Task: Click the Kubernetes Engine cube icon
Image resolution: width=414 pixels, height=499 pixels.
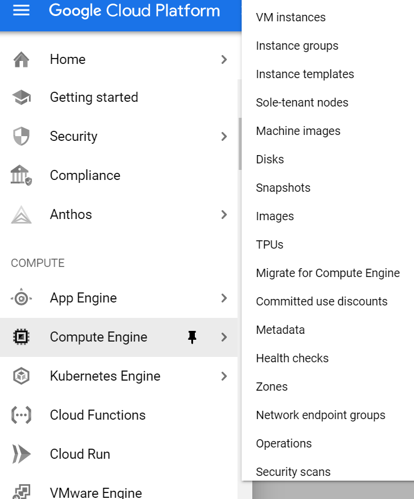Action: 21,376
